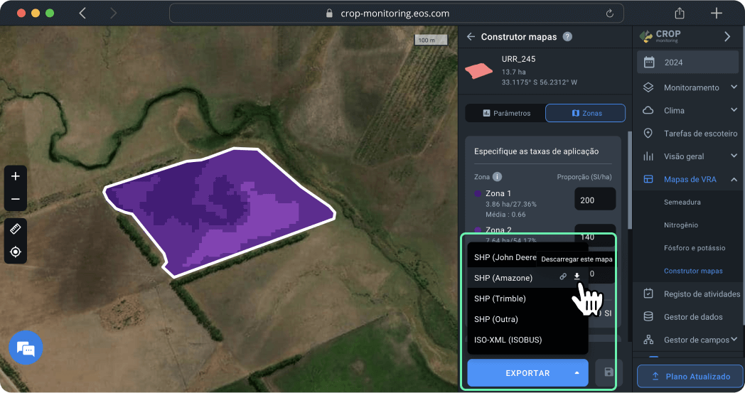
Task: Choose SHP (Trimble) export format
Action: click(500, 298)
